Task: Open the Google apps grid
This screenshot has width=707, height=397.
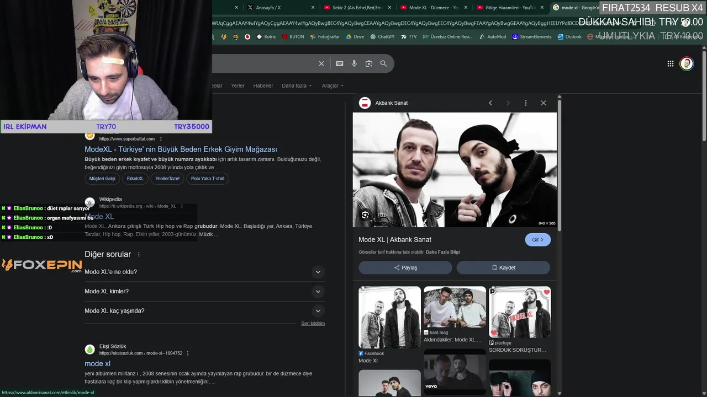Action: (x=671, y=63)
